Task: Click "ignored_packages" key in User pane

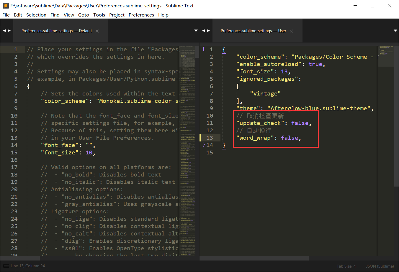Action: pyautogui.click(x=267, y=79)
